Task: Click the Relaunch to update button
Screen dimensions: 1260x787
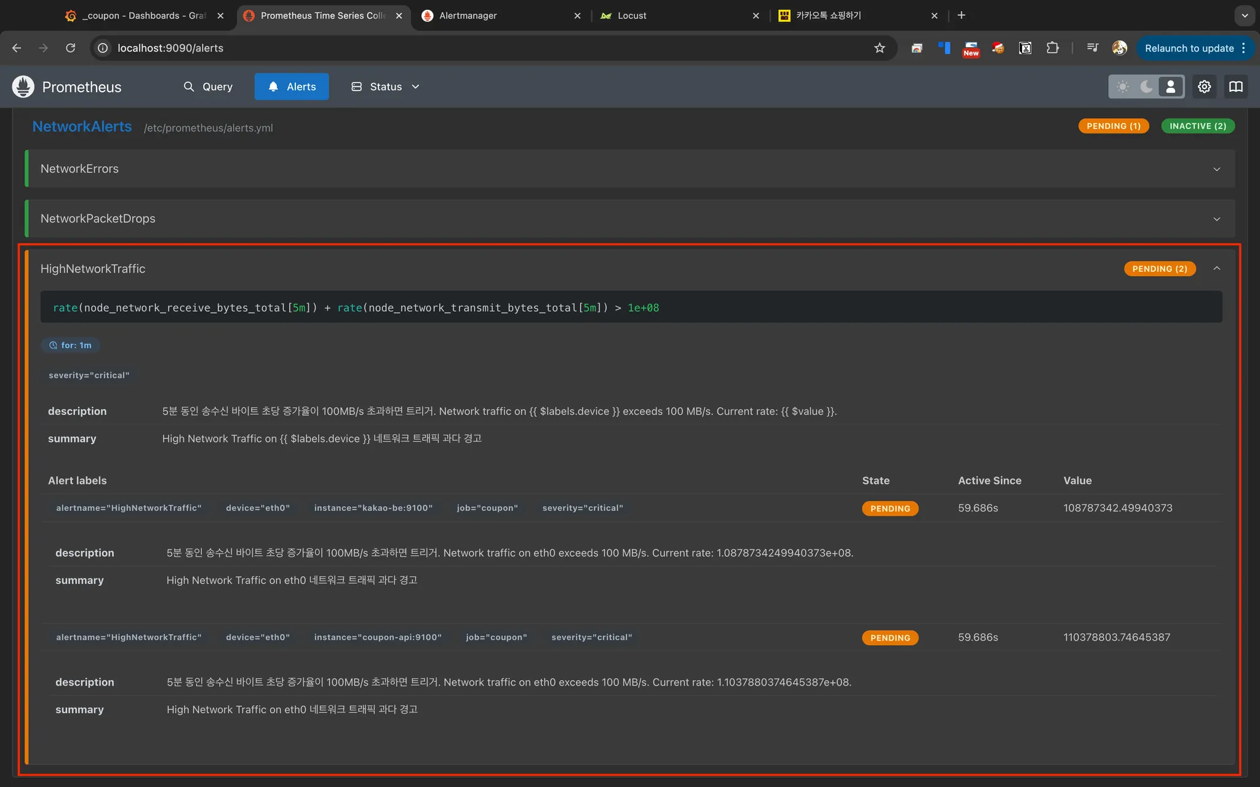Action: [1189, 48]
